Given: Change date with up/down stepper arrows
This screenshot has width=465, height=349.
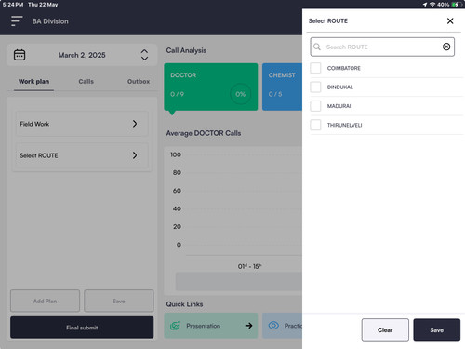Looking at the screenshot, I should [144, 55].
